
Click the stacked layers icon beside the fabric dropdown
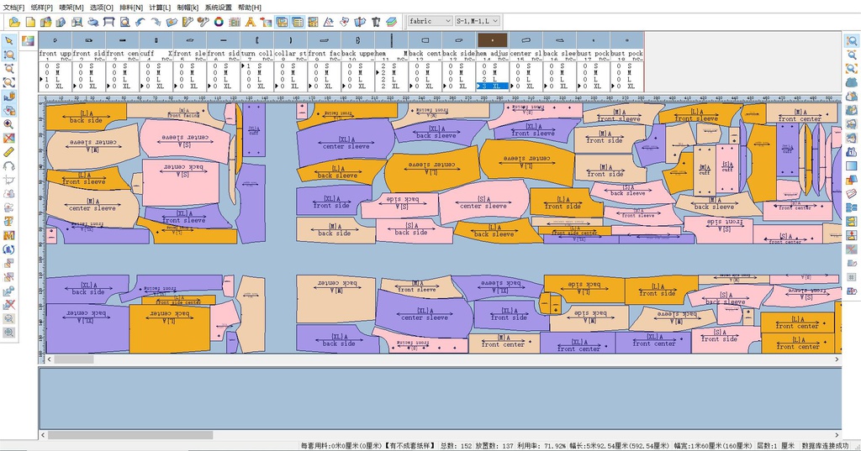[392, 22]
